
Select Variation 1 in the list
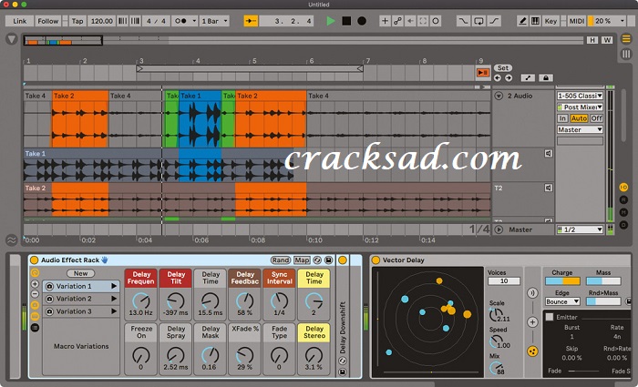click(81, 286)
